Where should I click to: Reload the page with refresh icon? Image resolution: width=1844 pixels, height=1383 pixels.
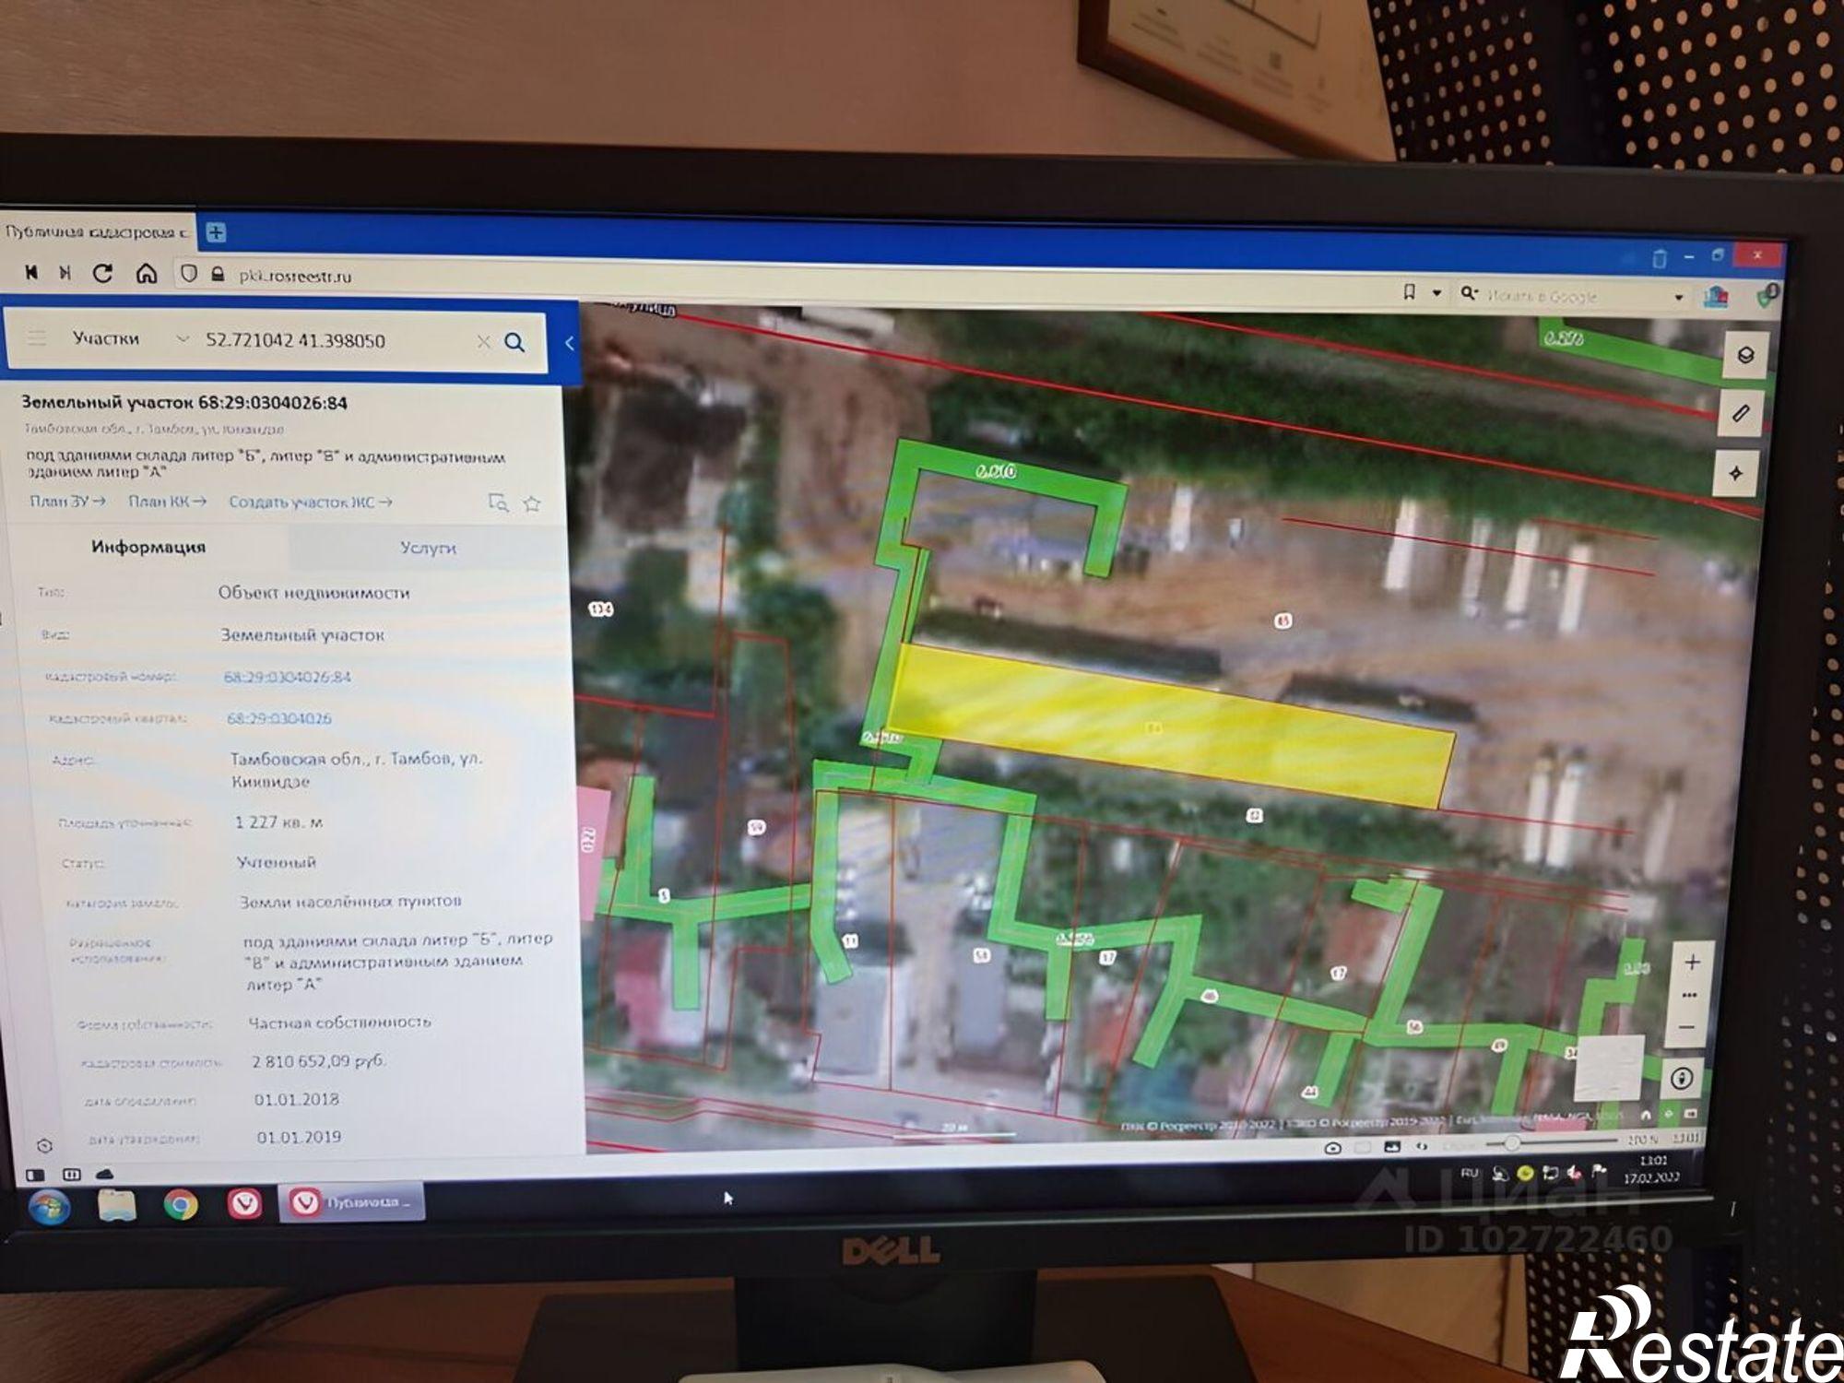[103, 273]
